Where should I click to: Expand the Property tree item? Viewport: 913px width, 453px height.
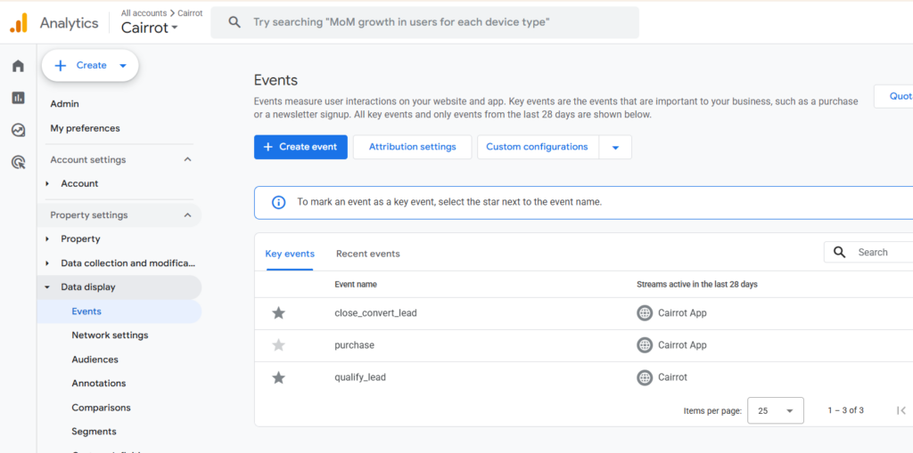[48, 239]
